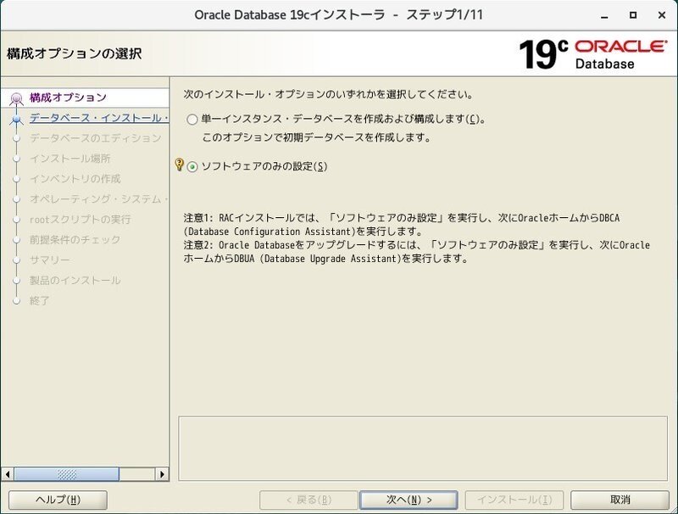The width and height of the screenshot is (678, 514).
Task: Click the 構成オプションの選択 heading
Action: (75, 53)
